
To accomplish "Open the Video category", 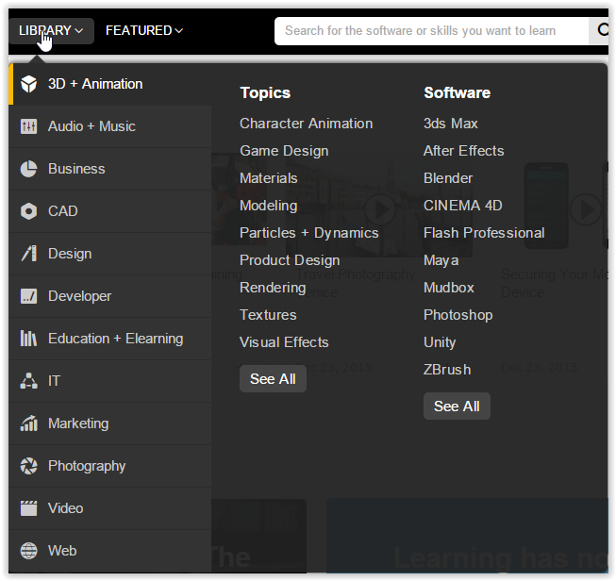I will coord(110,508).
